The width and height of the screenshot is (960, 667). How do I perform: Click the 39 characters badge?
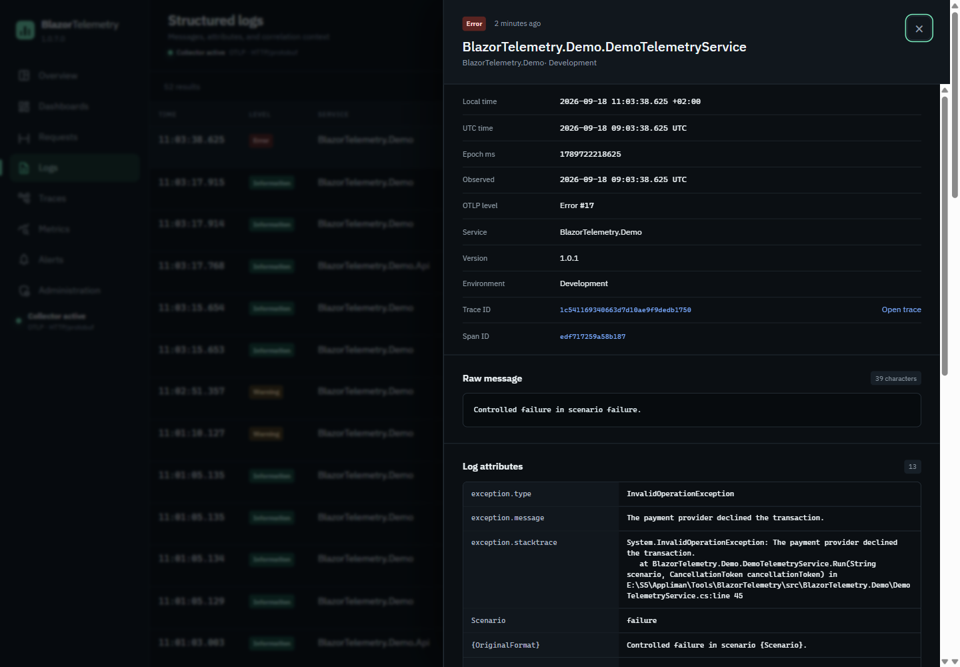click(x=896, y=379)
